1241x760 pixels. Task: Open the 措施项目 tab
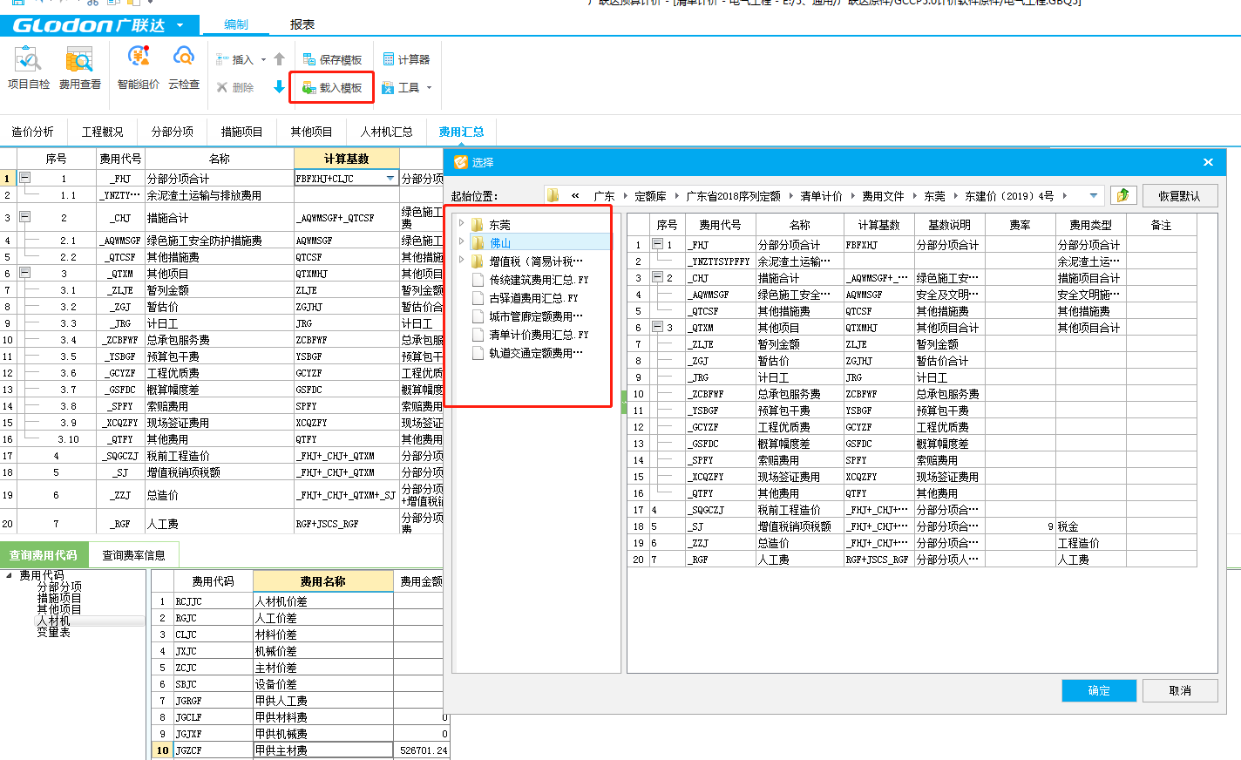[x=242, y=132]
